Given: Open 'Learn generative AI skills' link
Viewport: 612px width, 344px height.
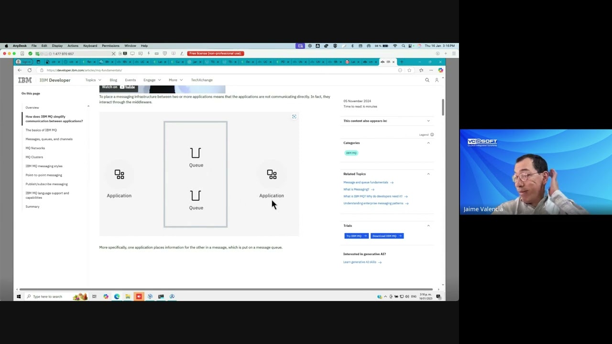Looking at the screenshot, I should tap(362, 262).
